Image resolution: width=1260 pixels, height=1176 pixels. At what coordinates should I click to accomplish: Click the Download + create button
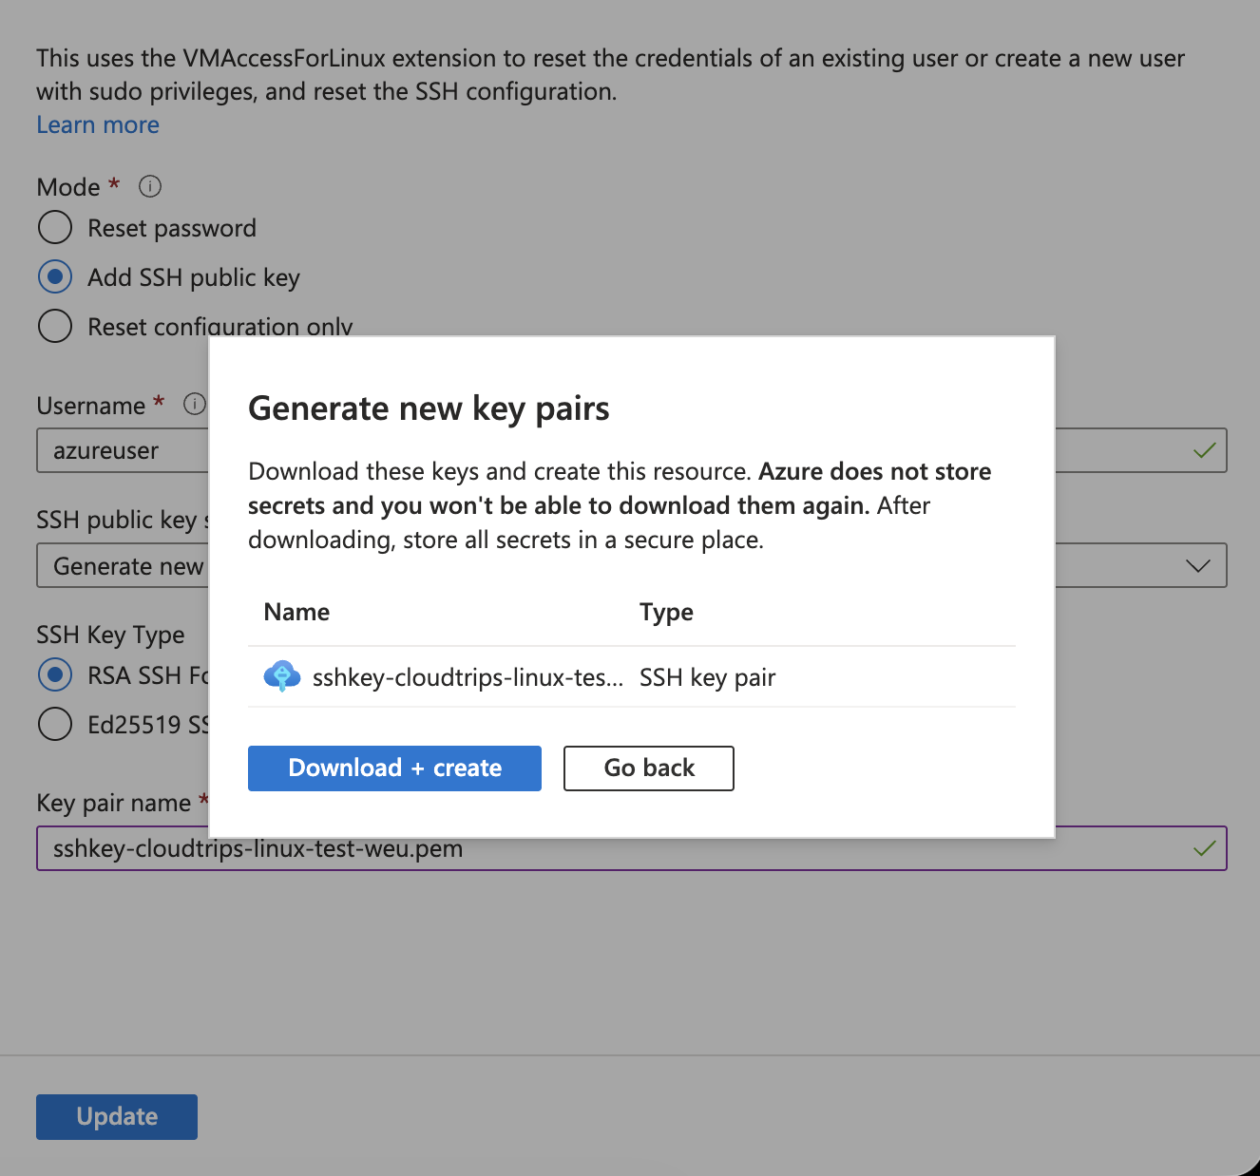pos(394,768)
